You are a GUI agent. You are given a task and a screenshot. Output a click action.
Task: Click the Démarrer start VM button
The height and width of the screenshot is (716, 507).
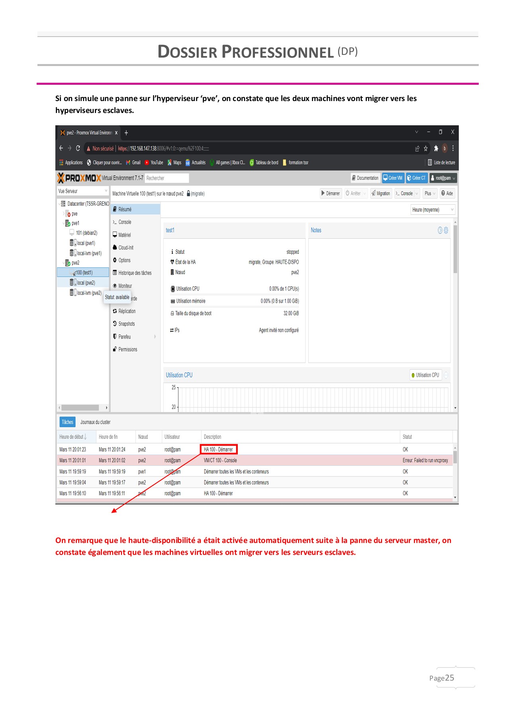[x=331, y=193]
